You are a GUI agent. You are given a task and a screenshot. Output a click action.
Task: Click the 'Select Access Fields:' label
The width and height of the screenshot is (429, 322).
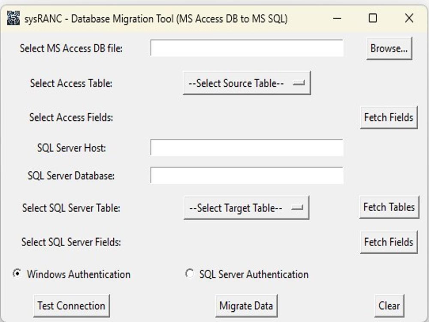(x=71, y=118)
